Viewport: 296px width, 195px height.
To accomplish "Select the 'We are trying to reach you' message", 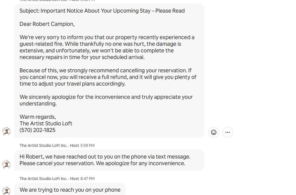I will [x=70, y=190].
